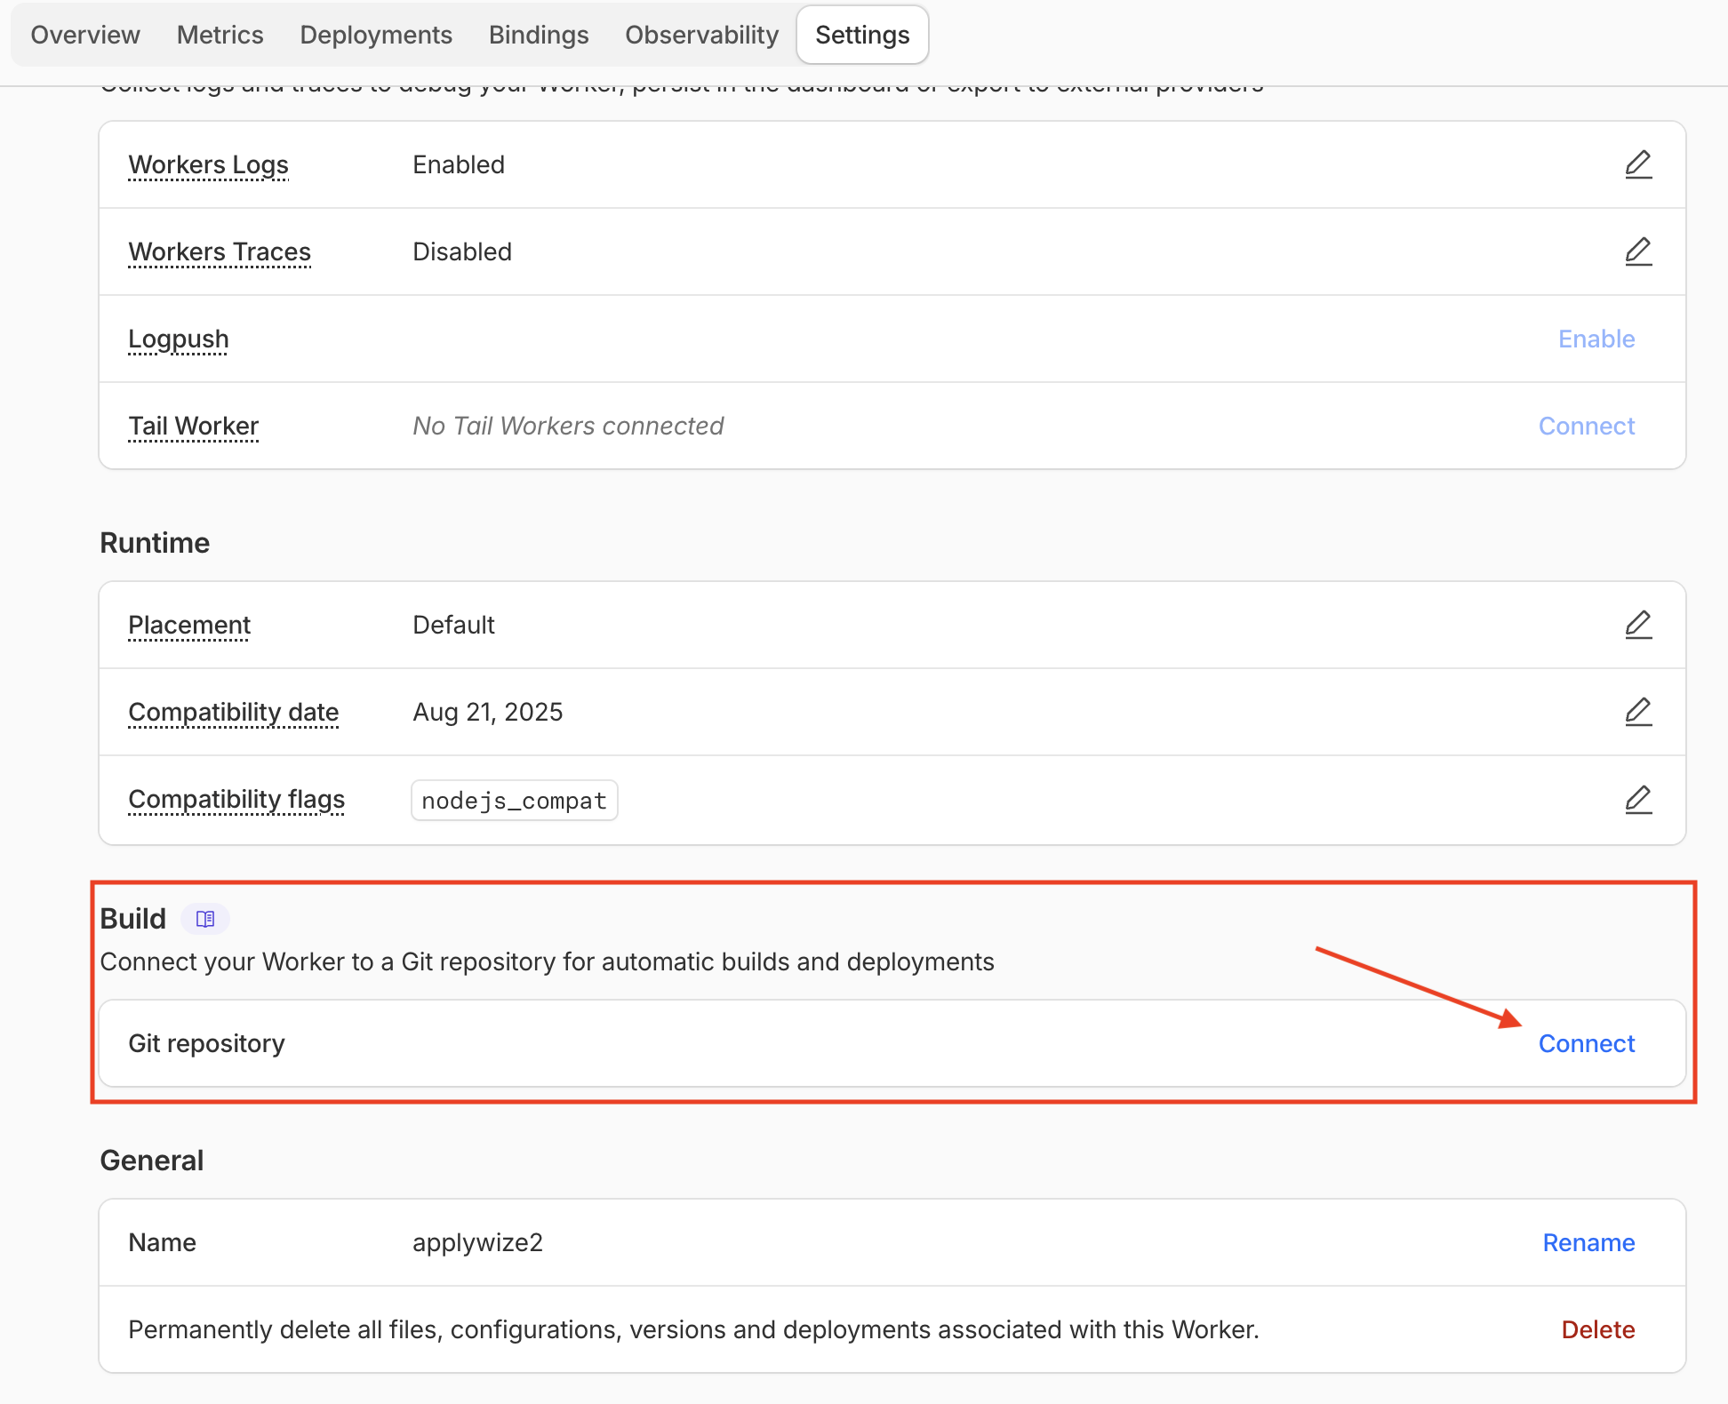Delete the applywize2 Worker
Image resolution: width=1728 pixels, height=1404 pixels.
click(x=1597, y=1329)
